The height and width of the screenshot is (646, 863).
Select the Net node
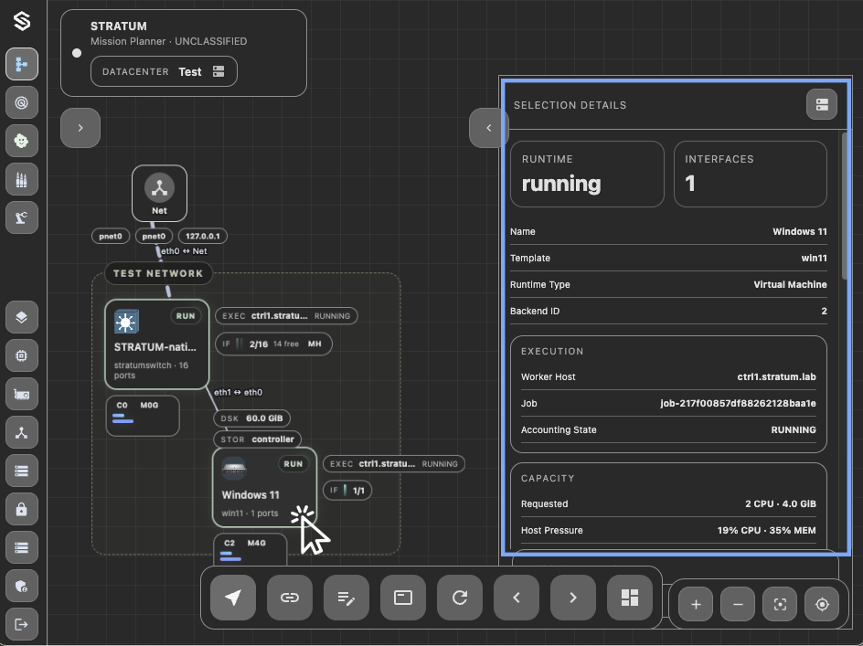click(x=160, y=193)
